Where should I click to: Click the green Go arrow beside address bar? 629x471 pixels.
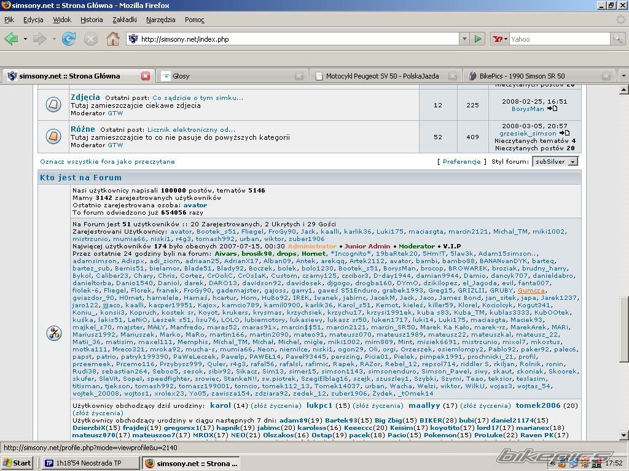click(x=478, y=39)
